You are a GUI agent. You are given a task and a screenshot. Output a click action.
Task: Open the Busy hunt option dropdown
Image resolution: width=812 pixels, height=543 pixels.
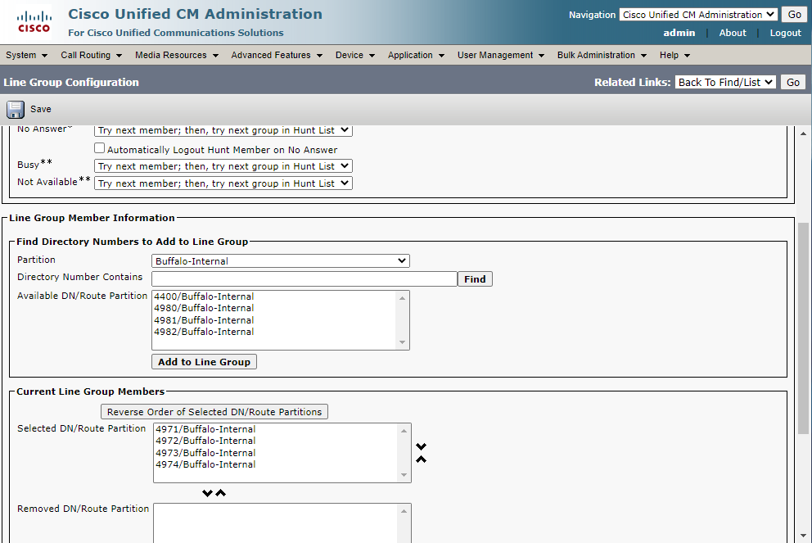[x=223, y=165]
